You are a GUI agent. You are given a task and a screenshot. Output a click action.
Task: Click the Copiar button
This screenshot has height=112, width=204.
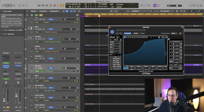pyautogui.click(x=136, y=33)
